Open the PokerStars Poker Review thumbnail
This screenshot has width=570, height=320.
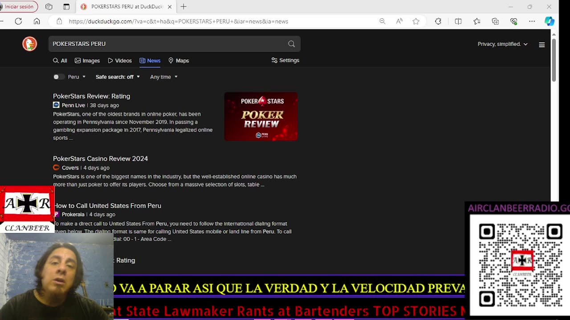[261, 116]
